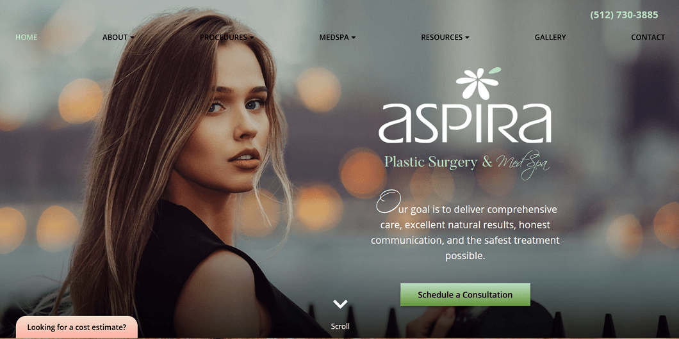The image size is (679, 339).
Task: Click the small caret beside Procedures
Action: 252,38
